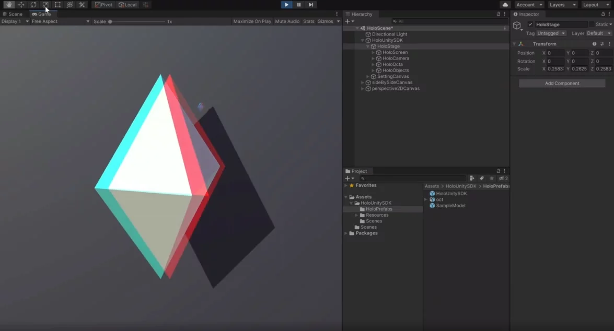Viewport: 614px width, 331px height.
Task: Click the Add Component button
Action: [x=562, y=84]
